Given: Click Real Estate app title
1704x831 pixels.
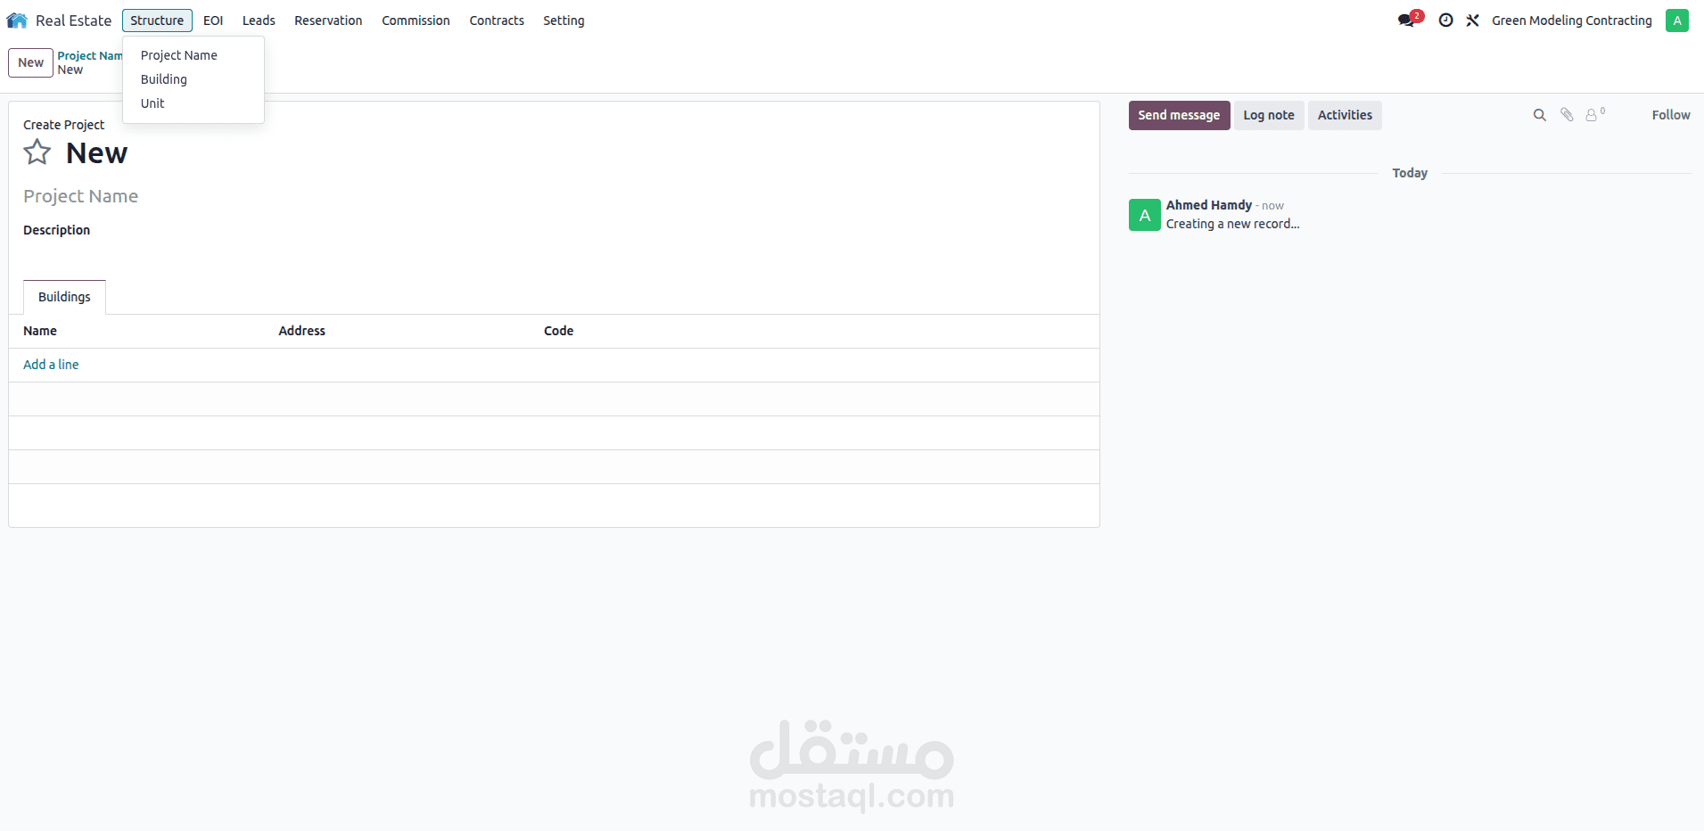Looking at the screenshot, I should click(73, 21).
